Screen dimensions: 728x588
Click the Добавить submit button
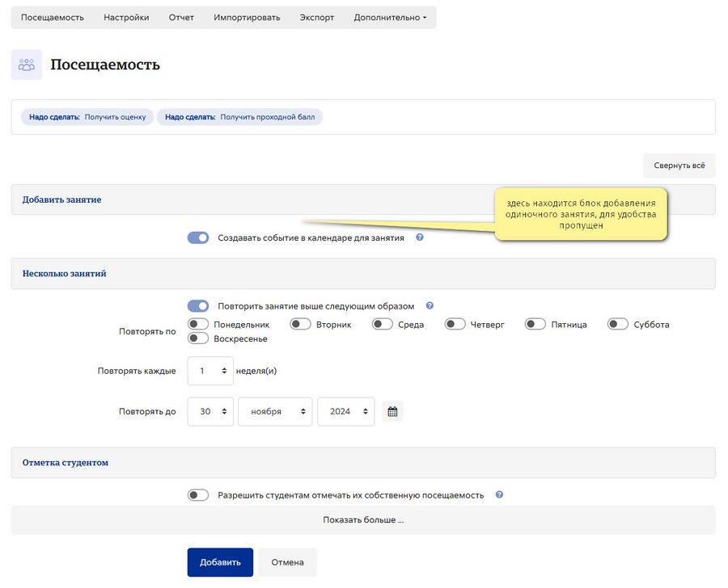pyautogui.click(x=220, y=562)
